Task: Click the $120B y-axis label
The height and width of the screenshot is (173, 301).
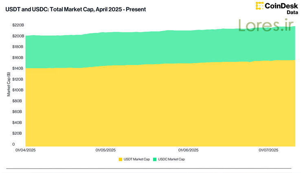Action: click(18, 79)
